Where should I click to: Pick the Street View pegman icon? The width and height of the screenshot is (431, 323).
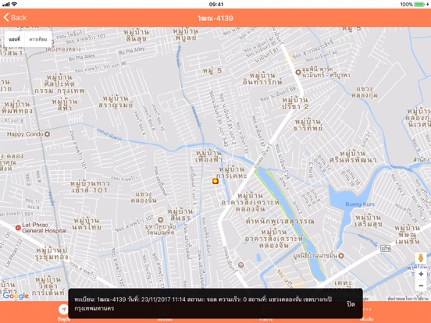421,258
